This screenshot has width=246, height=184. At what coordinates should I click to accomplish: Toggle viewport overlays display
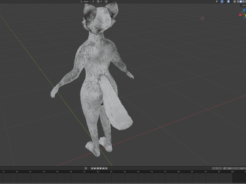tap(228, 2)
